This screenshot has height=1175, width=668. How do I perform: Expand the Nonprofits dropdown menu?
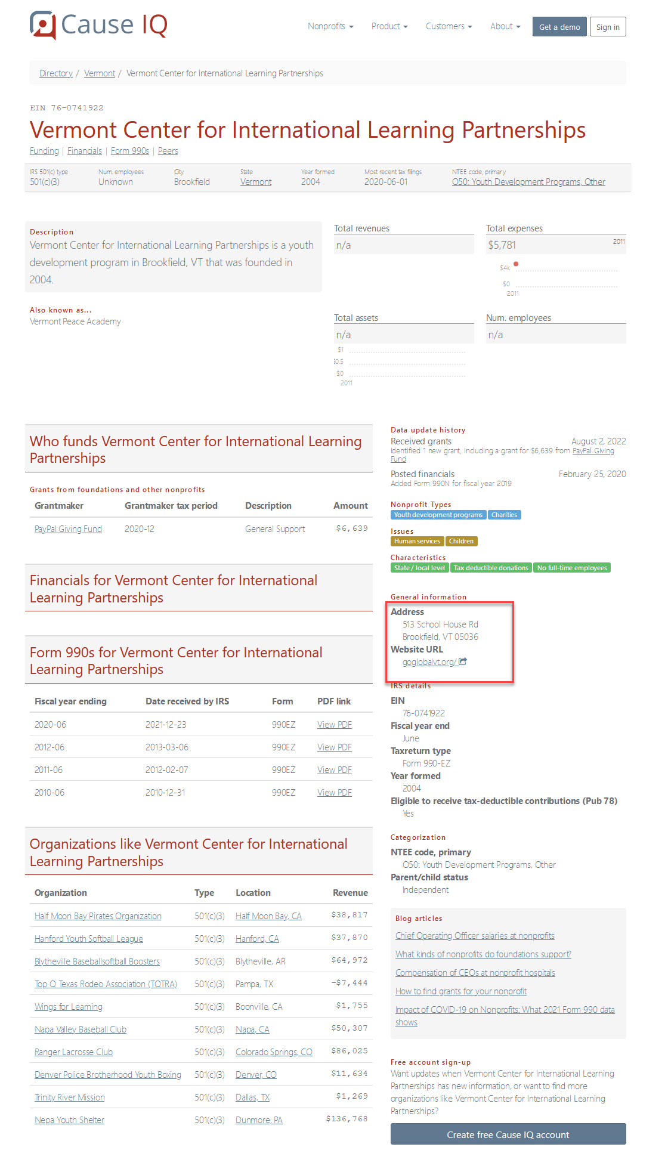tap(330, 26)
